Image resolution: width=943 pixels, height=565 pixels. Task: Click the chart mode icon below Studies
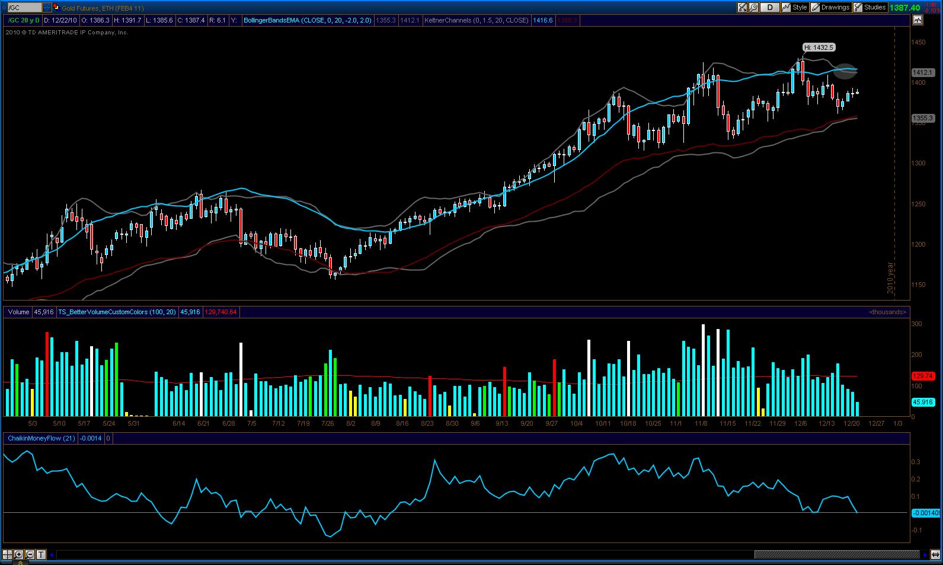point(918,20)
